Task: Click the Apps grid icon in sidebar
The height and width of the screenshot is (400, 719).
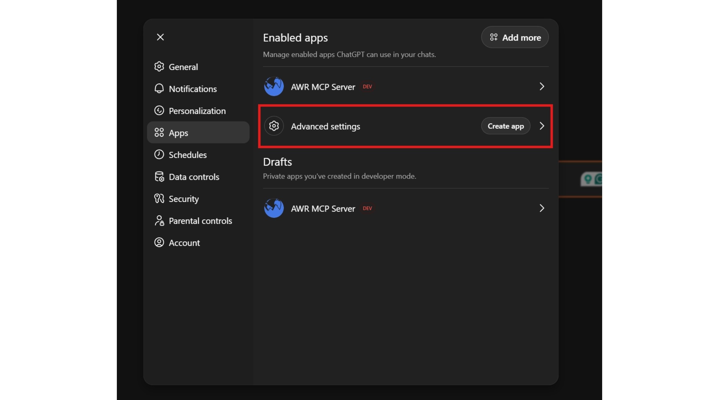Action: pos(159,132)
